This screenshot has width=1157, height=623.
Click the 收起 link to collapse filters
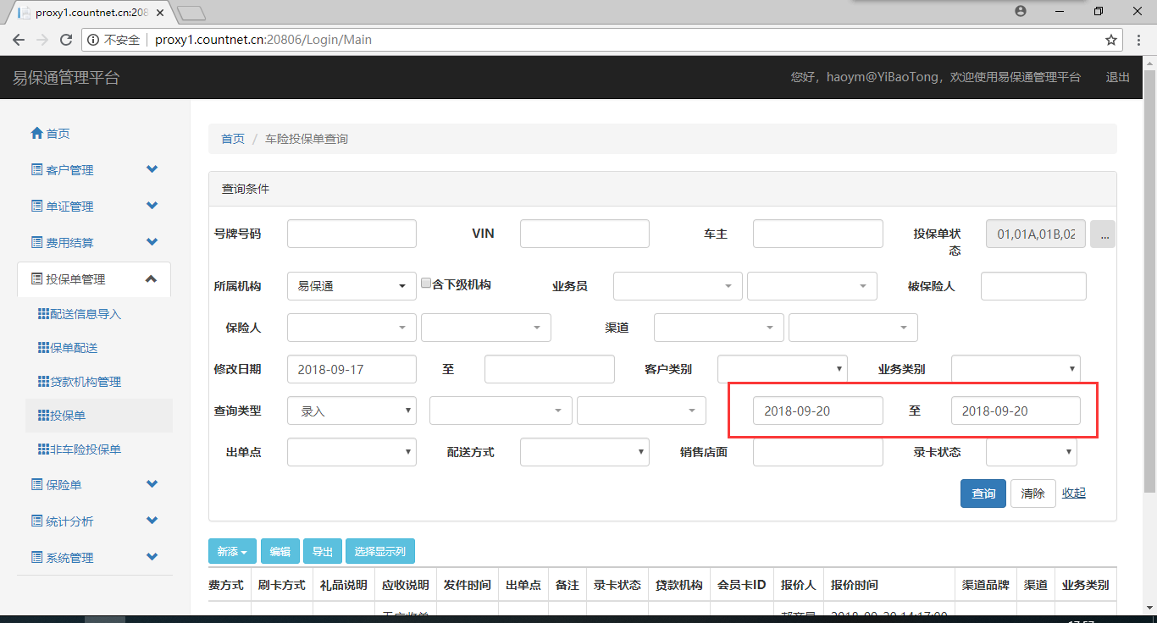(x=1073, y=493)
